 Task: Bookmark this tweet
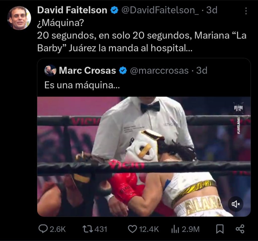[220, 229]
